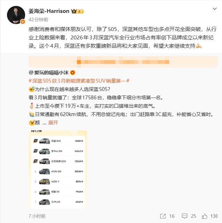Click the orange verified badge on avatar

[x=23, y=22]
